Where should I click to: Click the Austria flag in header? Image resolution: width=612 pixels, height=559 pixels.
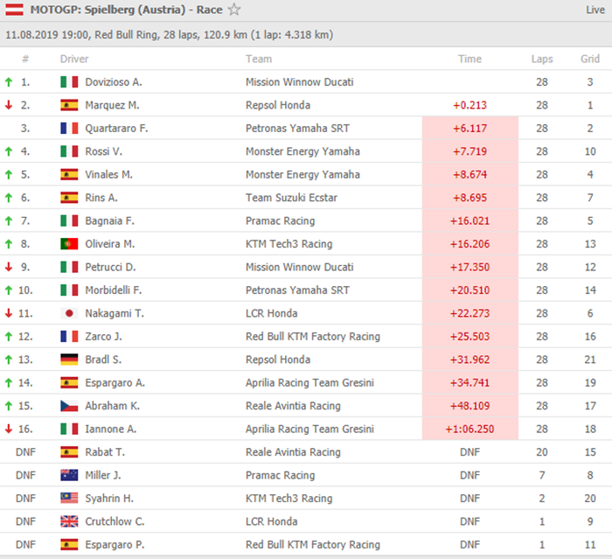pyautogui.click(x=15, y=10)
